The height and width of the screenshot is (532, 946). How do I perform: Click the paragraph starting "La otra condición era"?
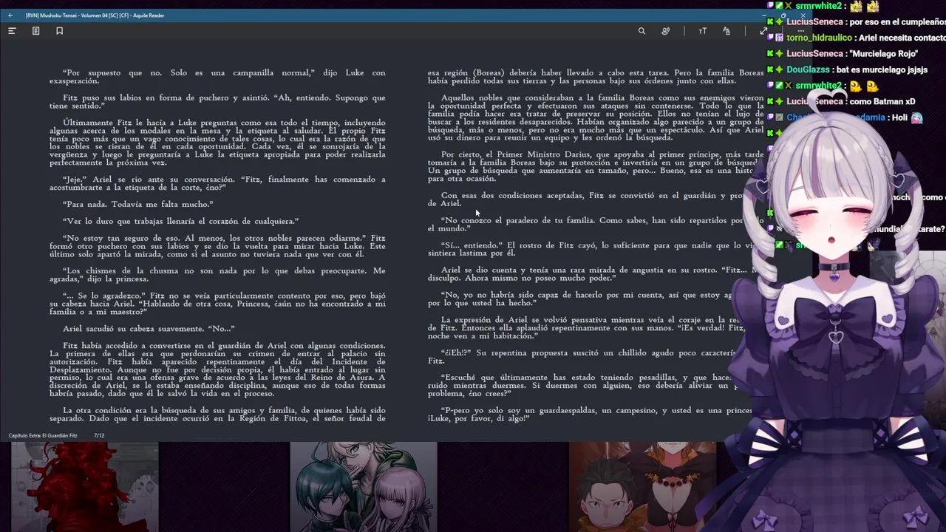[x=217, y=415]
